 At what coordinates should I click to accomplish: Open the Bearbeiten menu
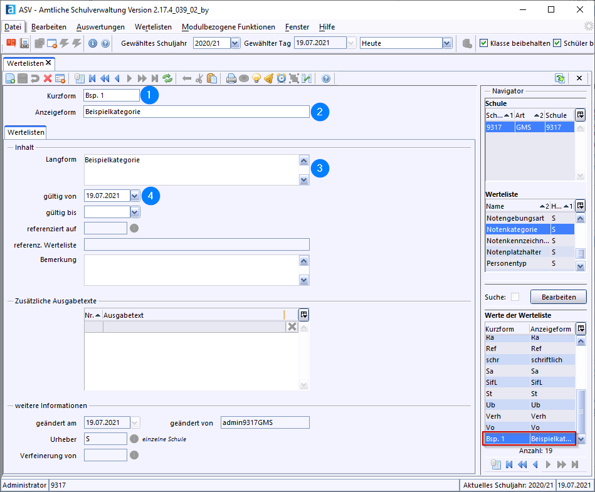coord(48,27)
